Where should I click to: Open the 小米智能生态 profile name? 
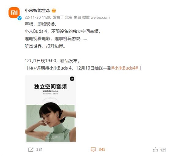(37, 10)
